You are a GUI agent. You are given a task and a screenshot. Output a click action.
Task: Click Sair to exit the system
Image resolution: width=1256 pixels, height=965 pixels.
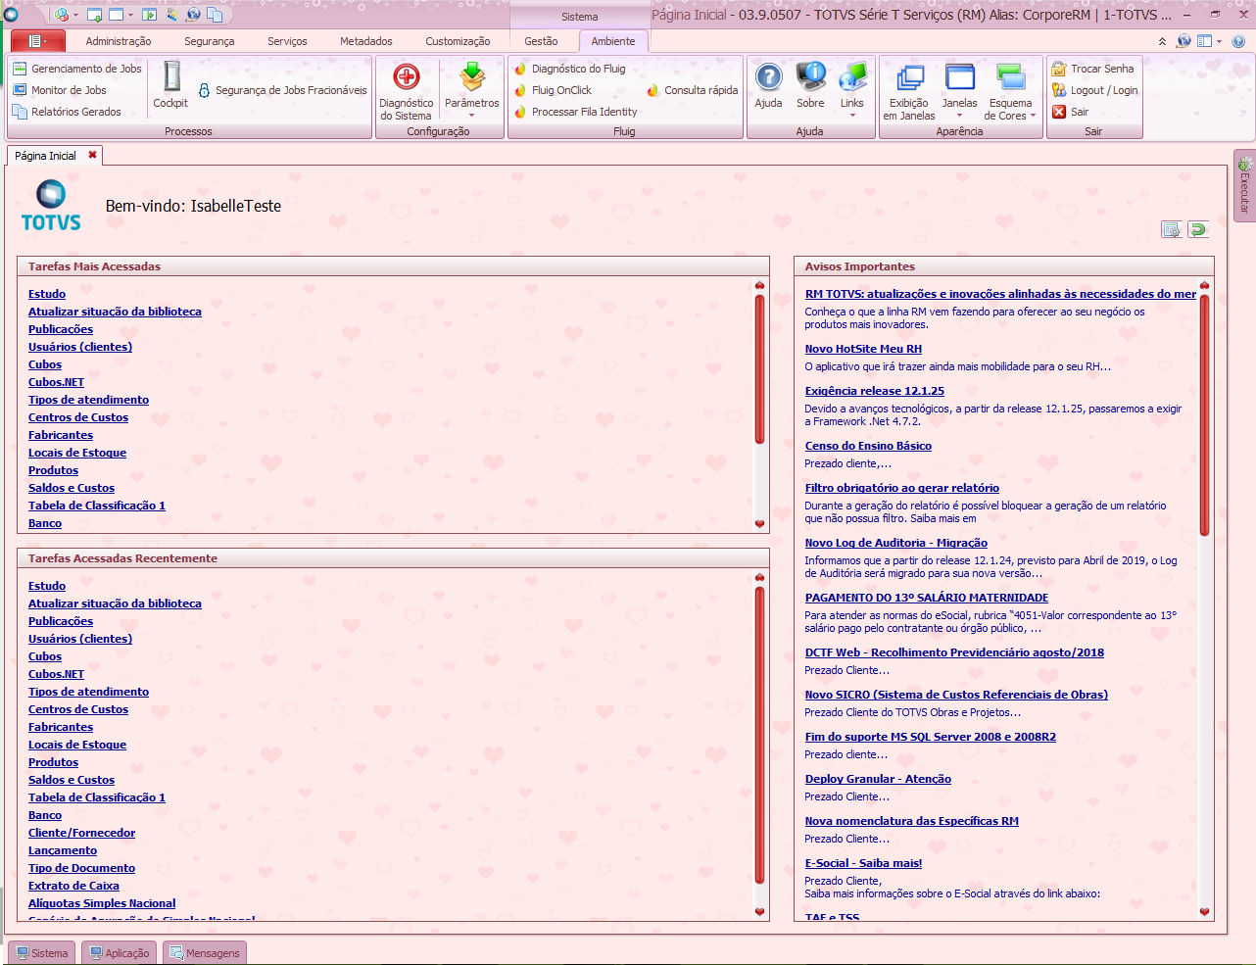[1070, 112]
